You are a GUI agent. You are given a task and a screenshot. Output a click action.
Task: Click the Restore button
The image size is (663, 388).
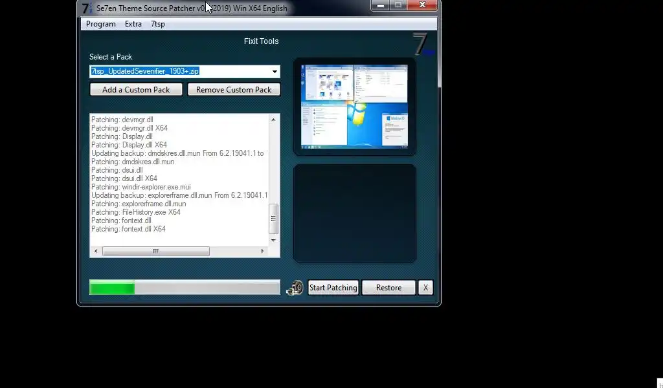[388, 288]
